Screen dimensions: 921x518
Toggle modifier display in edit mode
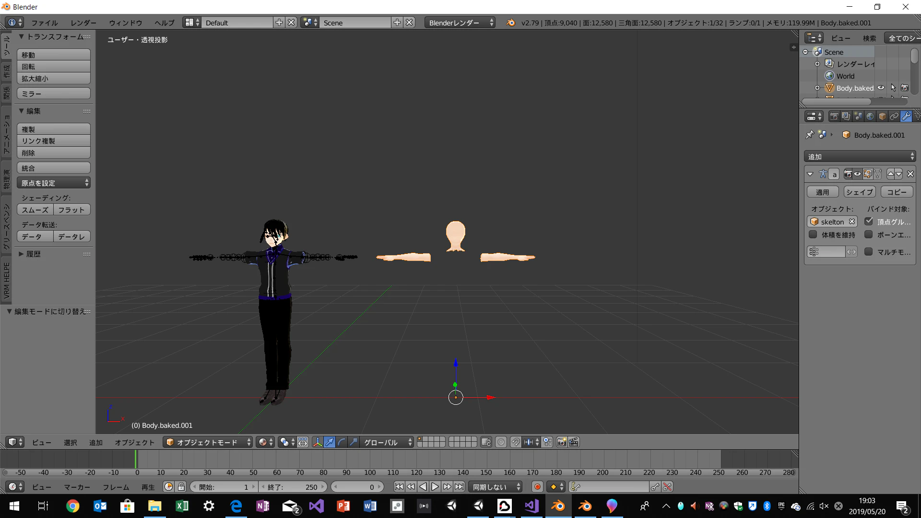pos(867,174)
